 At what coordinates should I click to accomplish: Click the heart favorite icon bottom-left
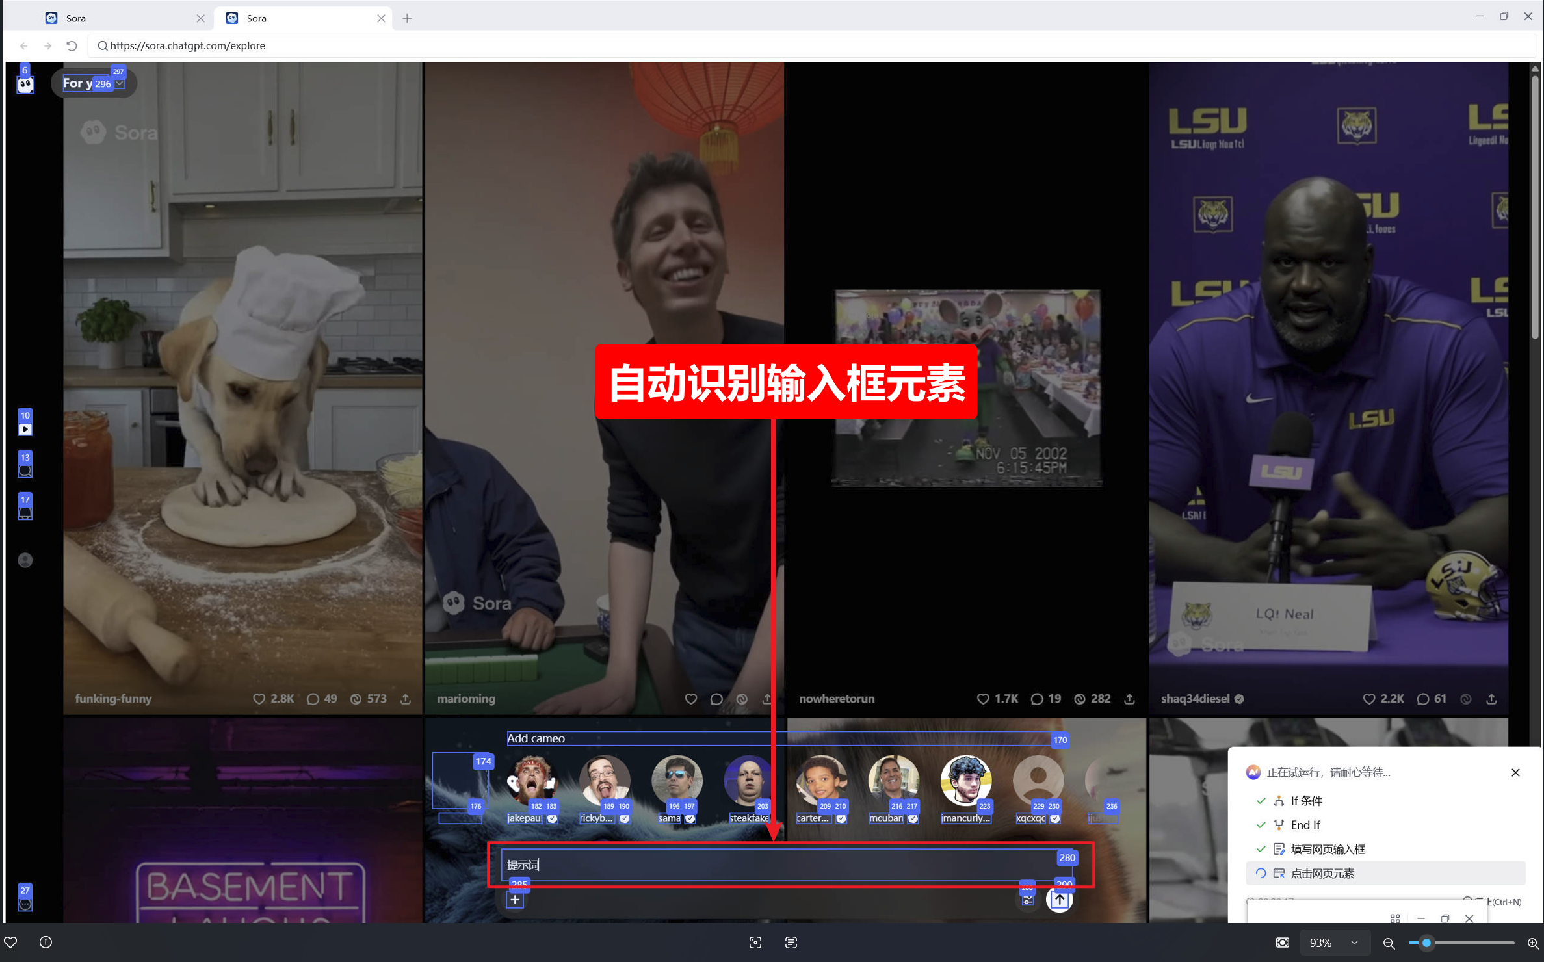(11, 942)
